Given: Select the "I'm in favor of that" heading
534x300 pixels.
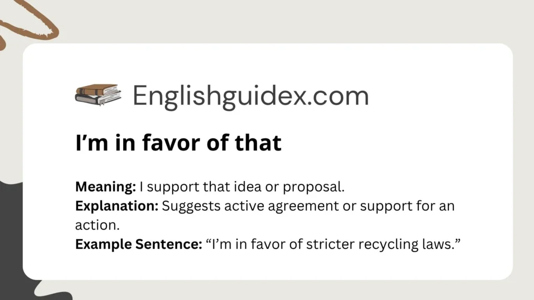Looking at the screenshot, I should (178, 143).
